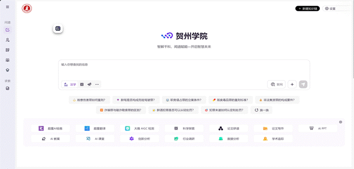Select the telescope exploration icon in input box
This screenshot has width=354, height=169.
point(89,84)
